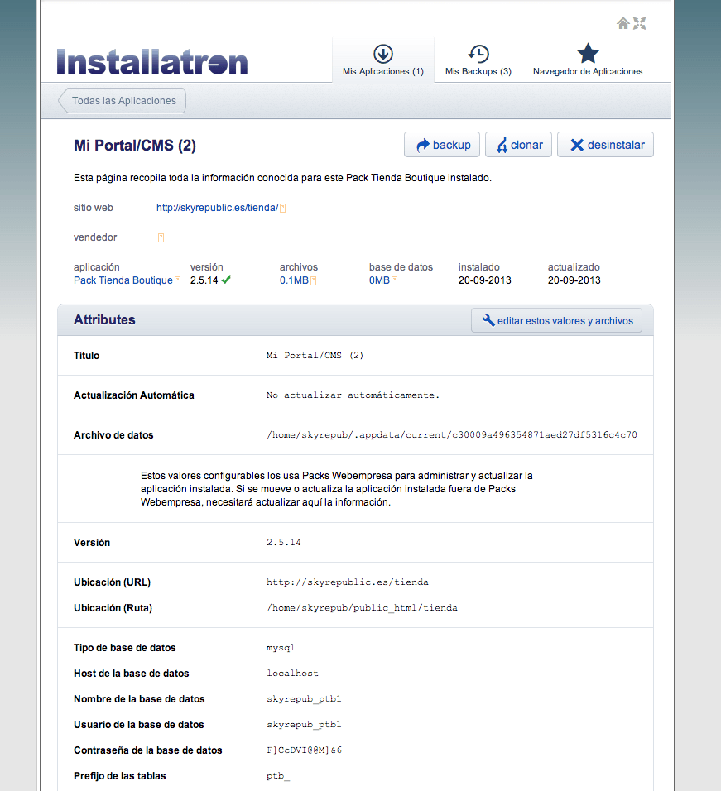721x791 pixels.
Task: Click the collapse fullscreen arrows icon
Action: 640,23
